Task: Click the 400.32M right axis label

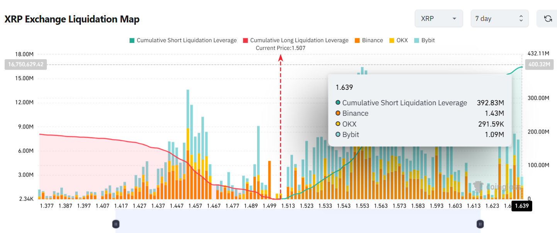Action: [539, 65]
